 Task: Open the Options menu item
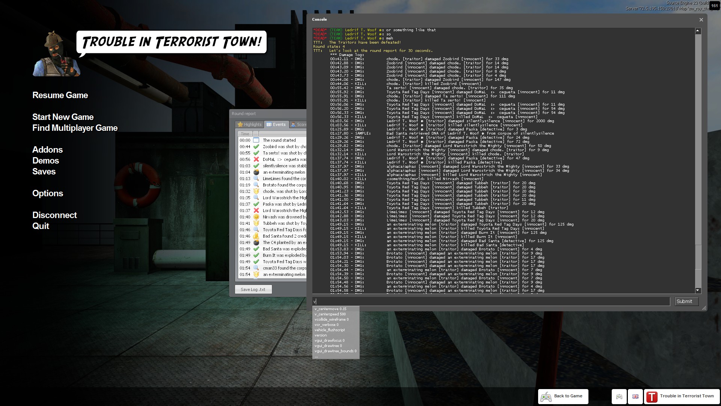(x=48, y=194)
